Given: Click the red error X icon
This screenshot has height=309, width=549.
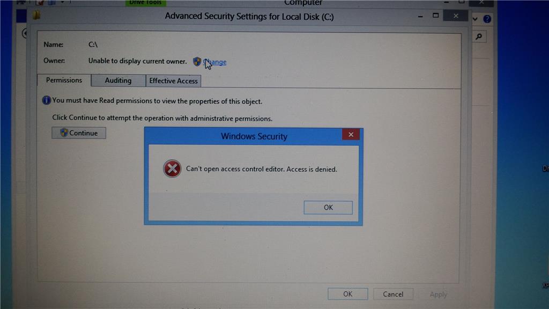Looking at the screenshot, I should click(172, 169).
